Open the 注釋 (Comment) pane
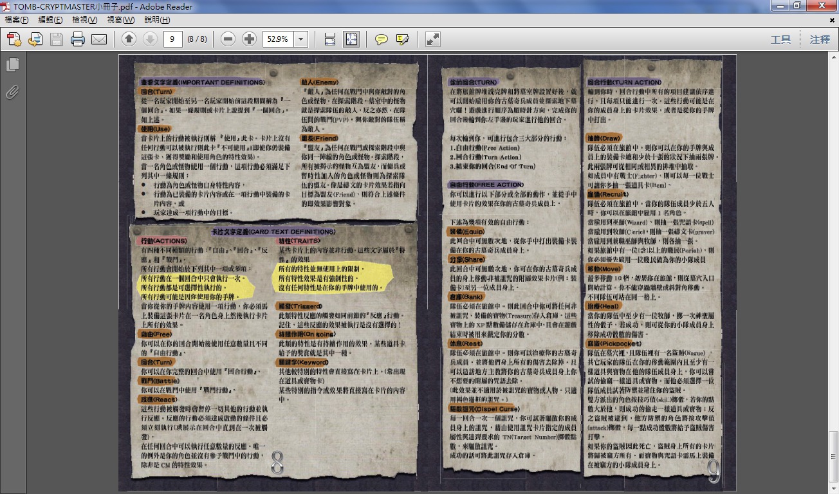The width and height of the screenshot is (839, 494). [820, 39]
